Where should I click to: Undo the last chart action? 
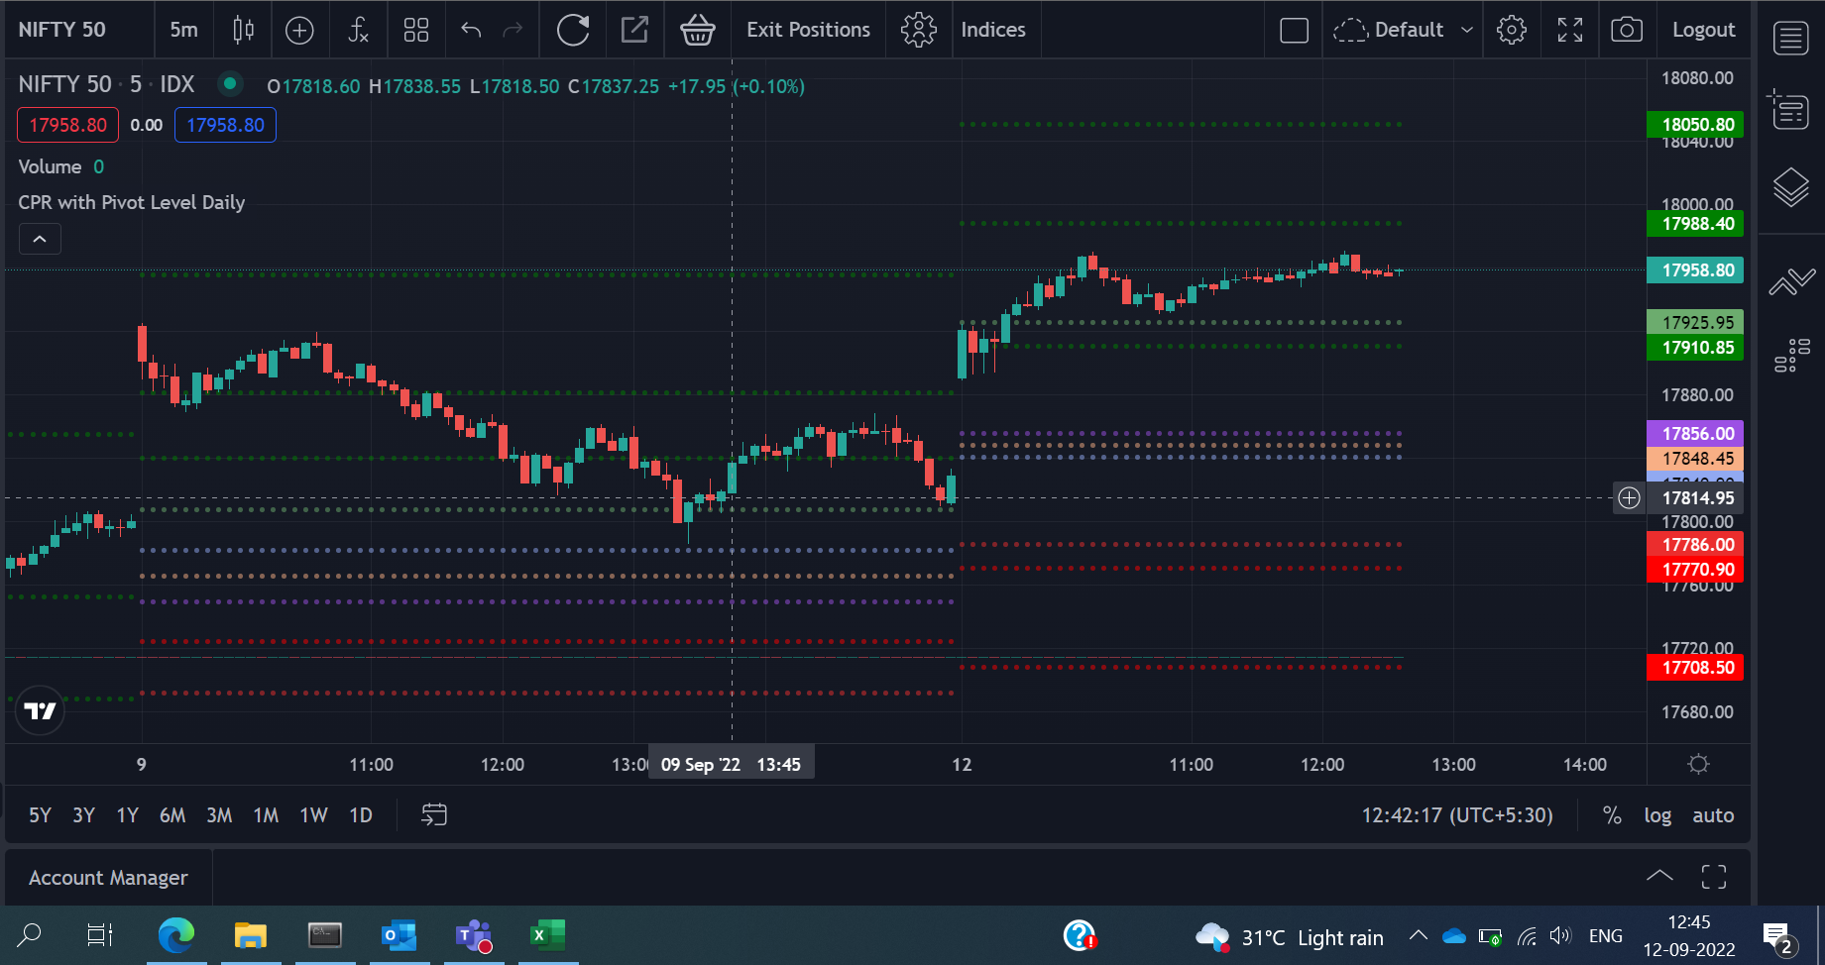[x=471, y=30]
